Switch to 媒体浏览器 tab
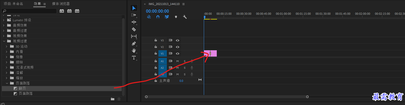 pyautogui.click(x=61, y=4)
